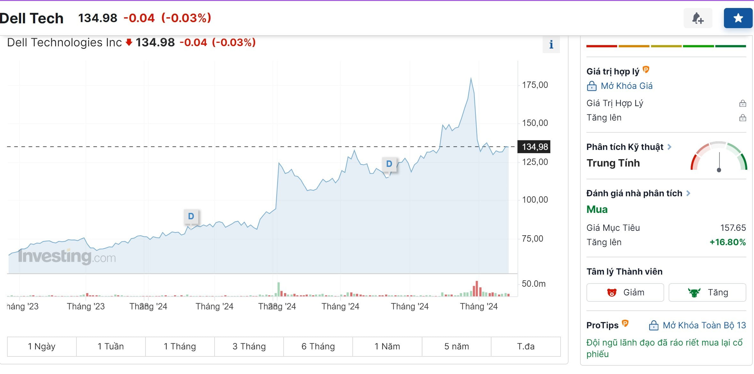This screenshot has height=374, width=754.
Task: Click the 50.0m volume axis label
Action: (x=534, y=284)
